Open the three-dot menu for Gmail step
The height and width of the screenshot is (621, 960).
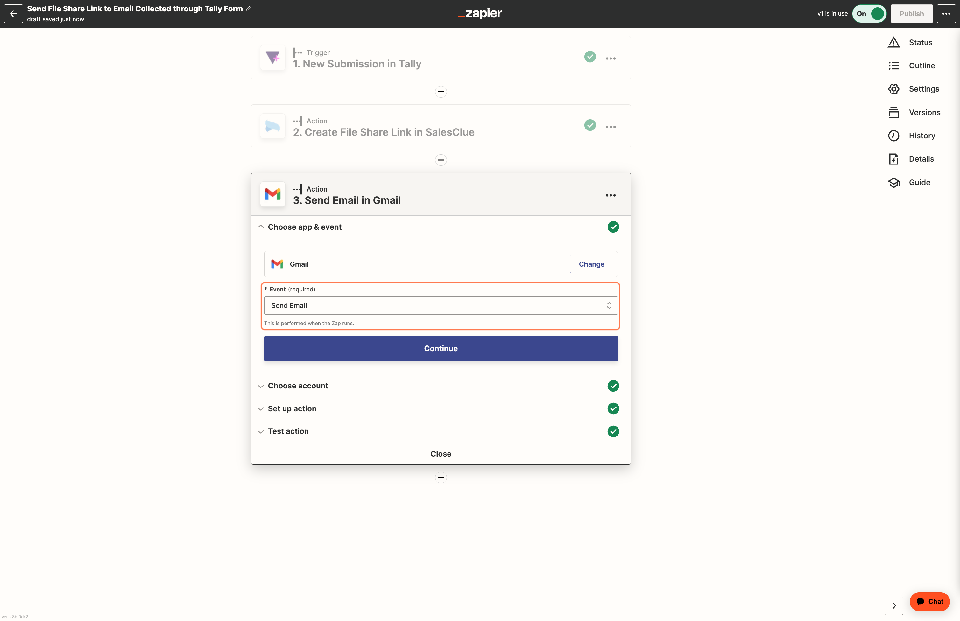click(611, 195)
